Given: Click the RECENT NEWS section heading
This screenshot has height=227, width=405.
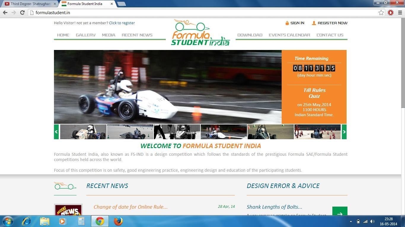Looking at the screenshot, I should coord(107,186).
